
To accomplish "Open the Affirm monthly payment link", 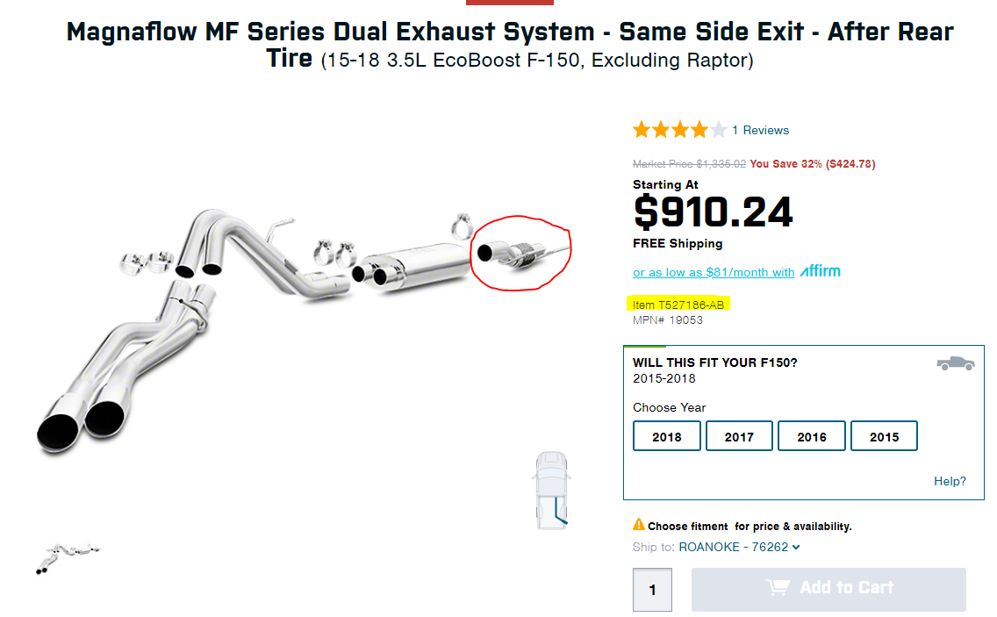I will point(714,272).
